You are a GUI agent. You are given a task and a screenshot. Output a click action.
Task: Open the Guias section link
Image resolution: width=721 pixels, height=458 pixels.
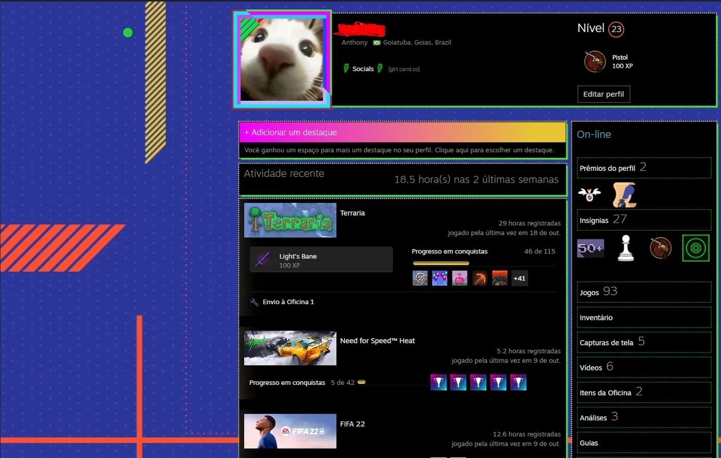click(x=644, y=443)
